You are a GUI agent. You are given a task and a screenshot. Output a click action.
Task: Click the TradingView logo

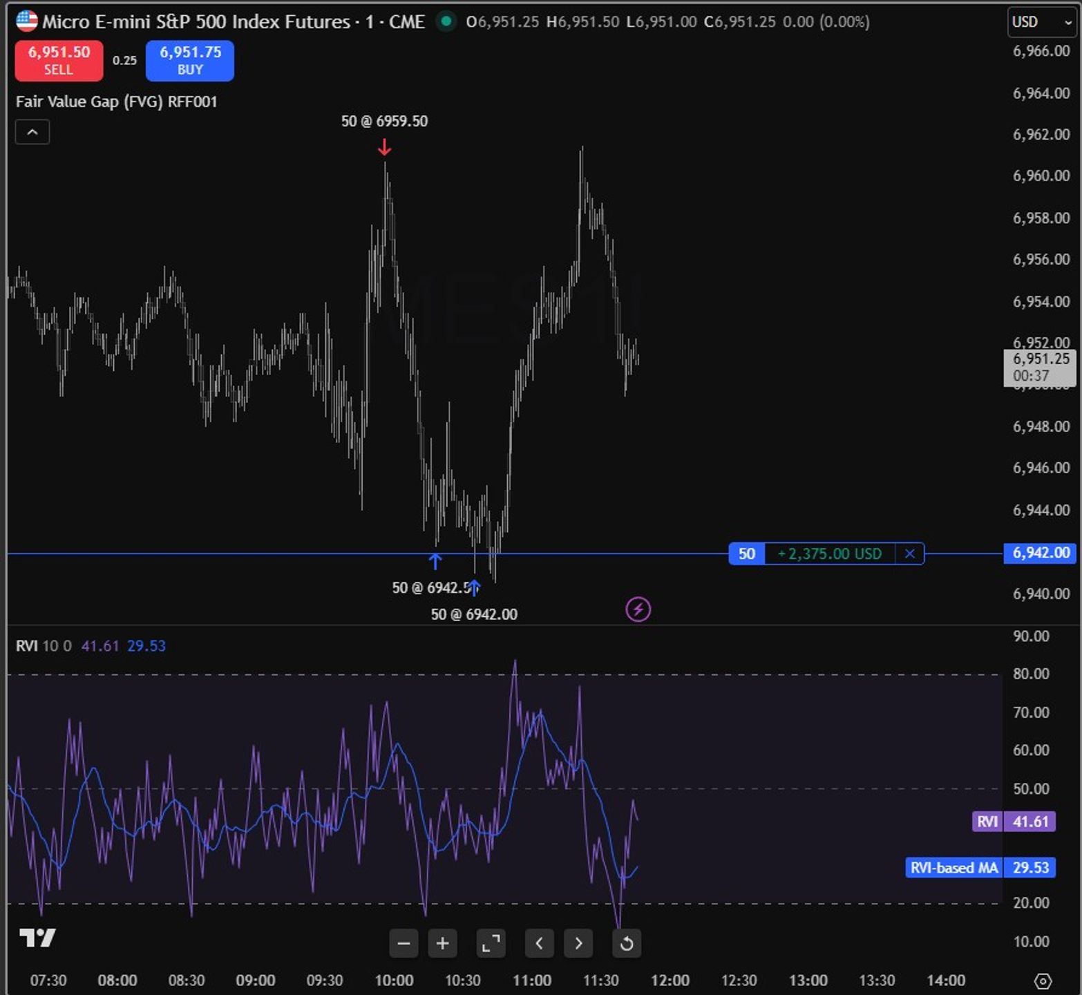click(37, 938)
